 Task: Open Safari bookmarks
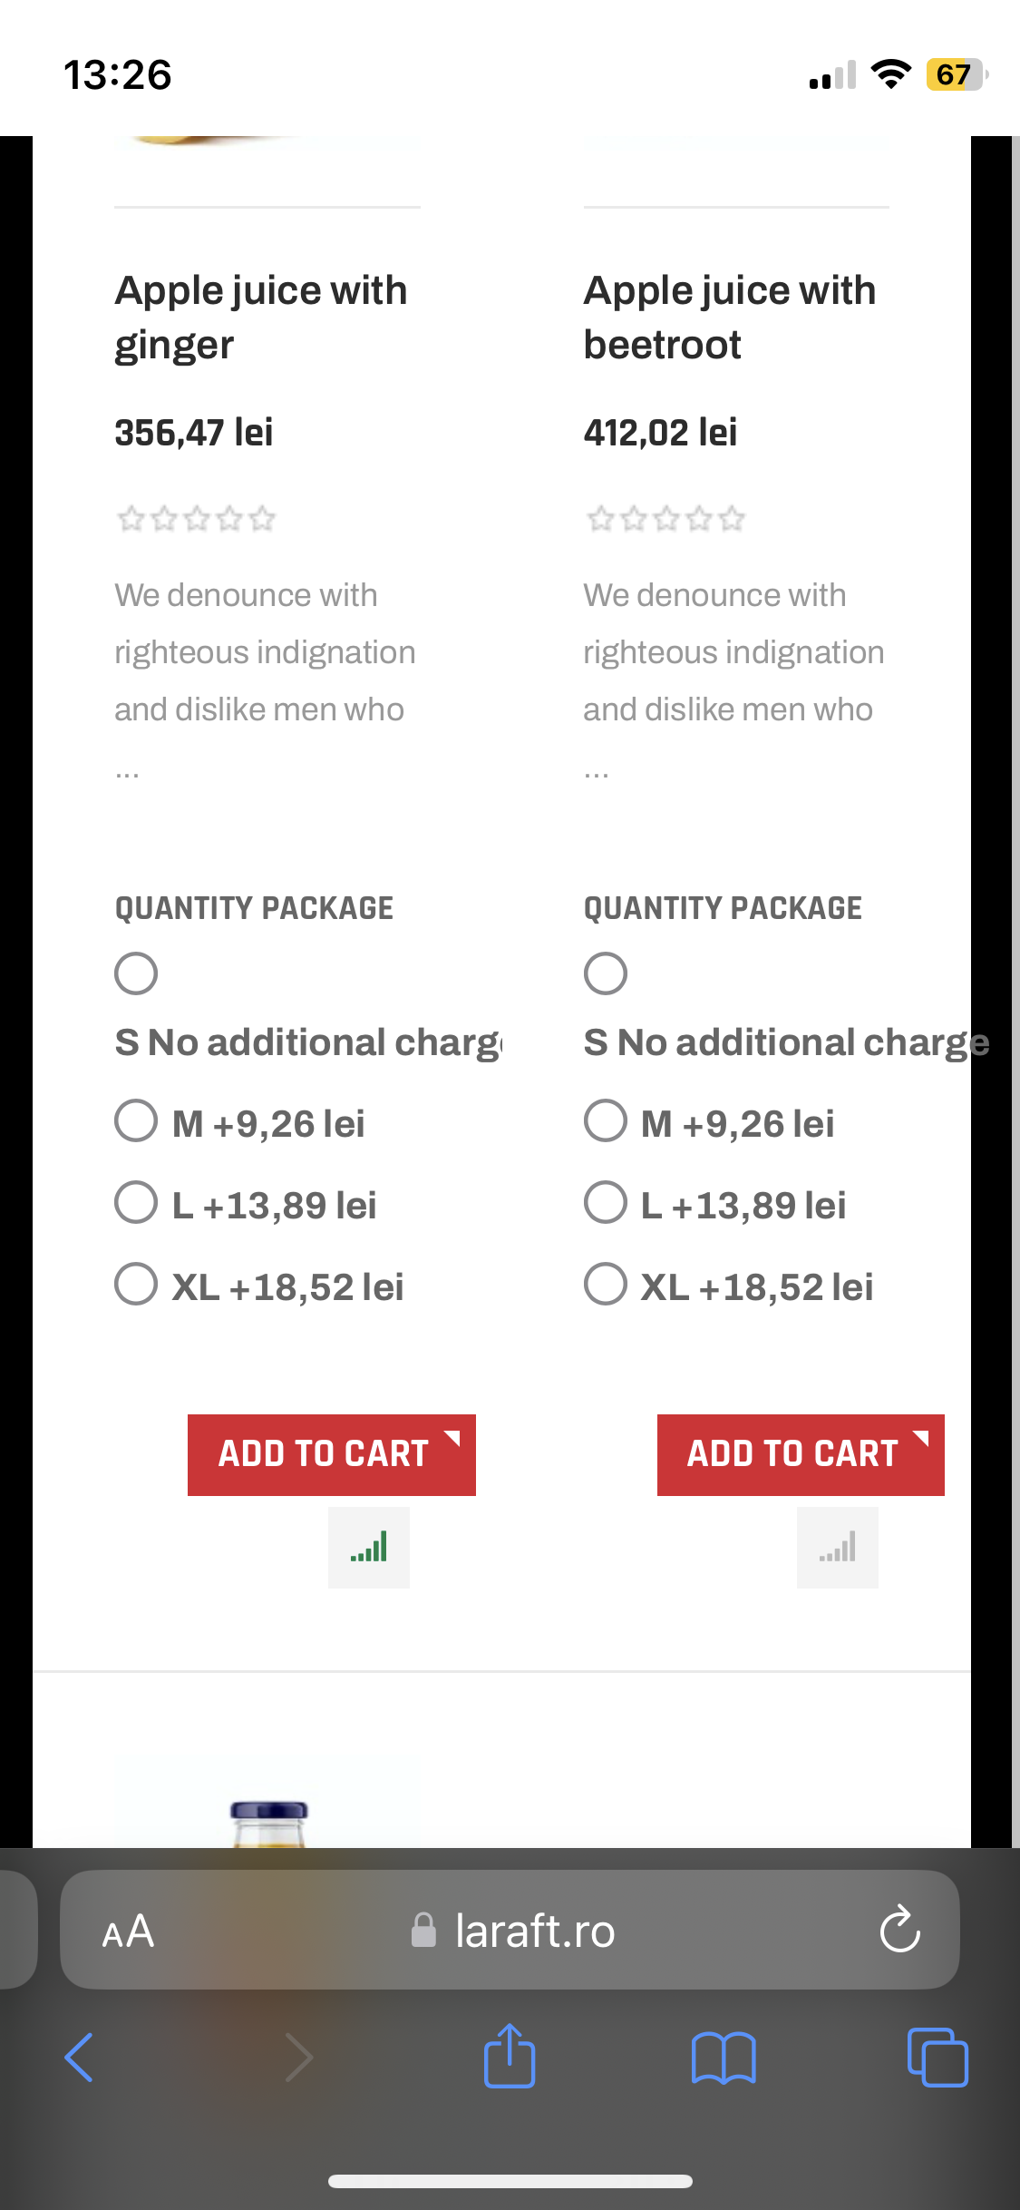(723, 2057)
